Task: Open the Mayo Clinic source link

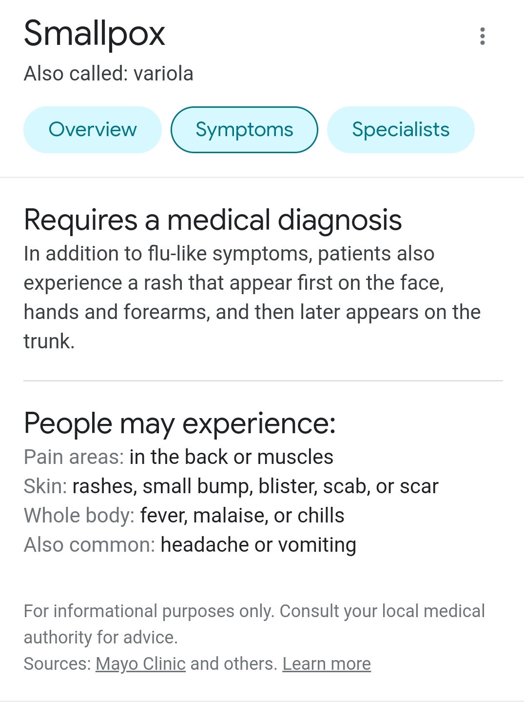Action: (x=140, y=664)
